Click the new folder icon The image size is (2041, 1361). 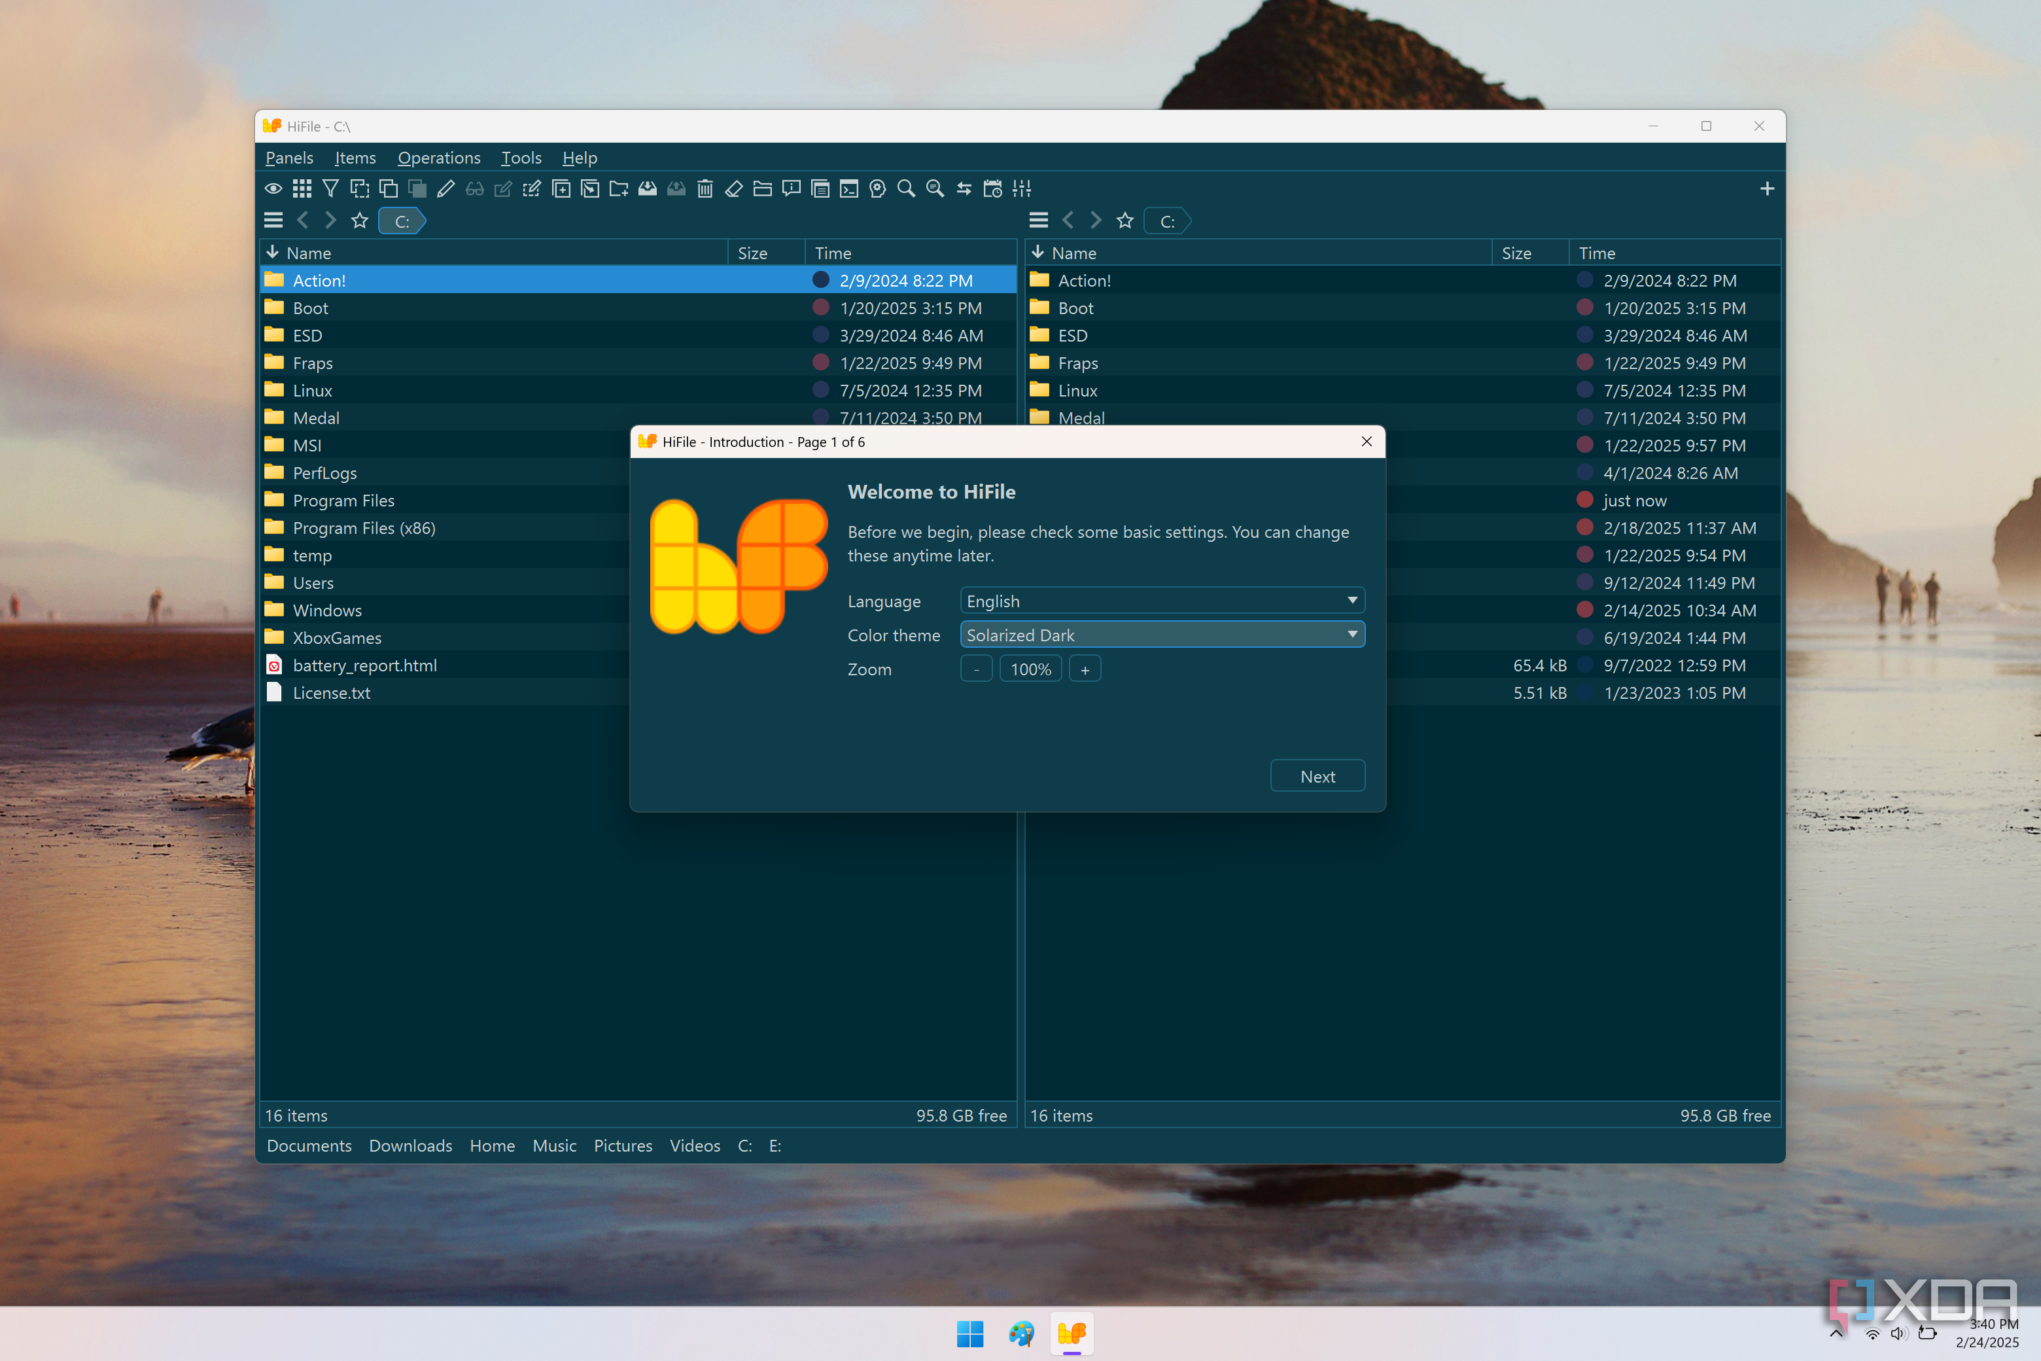coord(619,188)
